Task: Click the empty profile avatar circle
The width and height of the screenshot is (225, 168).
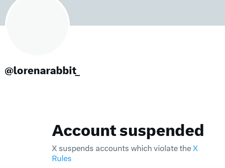Action: tap(38, 25)
